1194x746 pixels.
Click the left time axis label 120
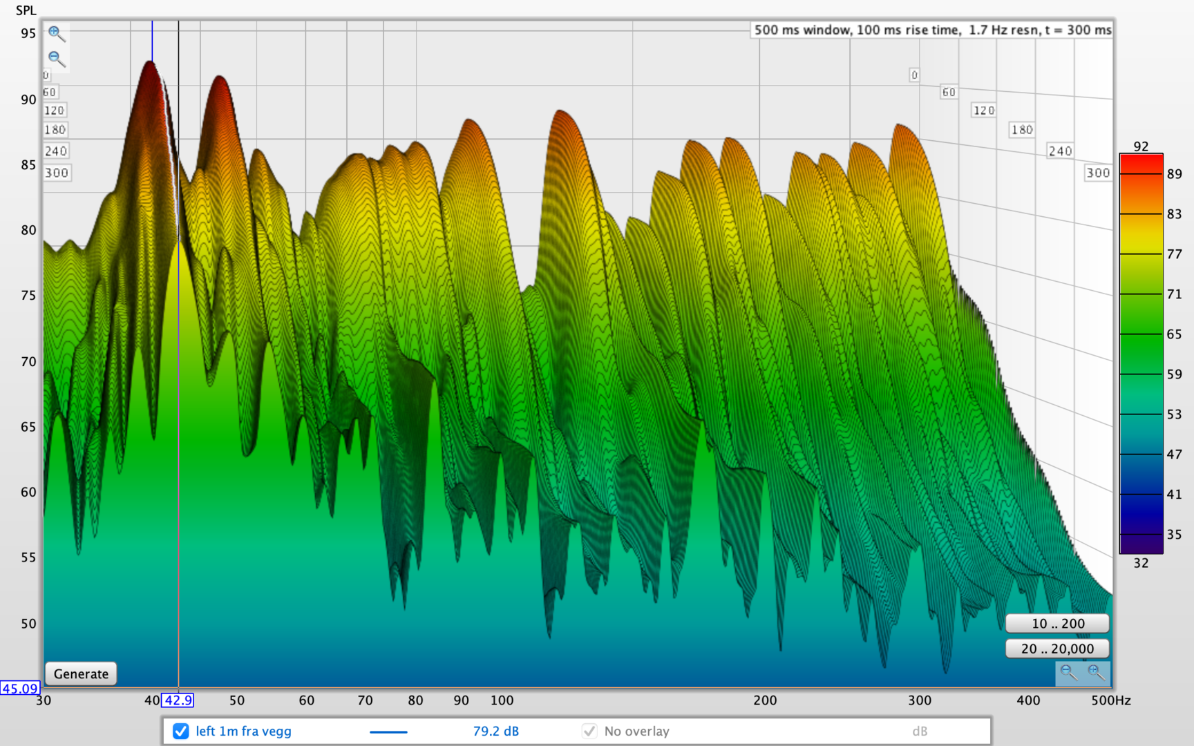point(54,110)
